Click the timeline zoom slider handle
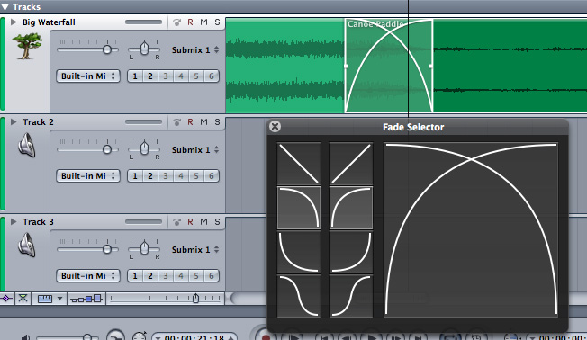 (x=195, y=299)
